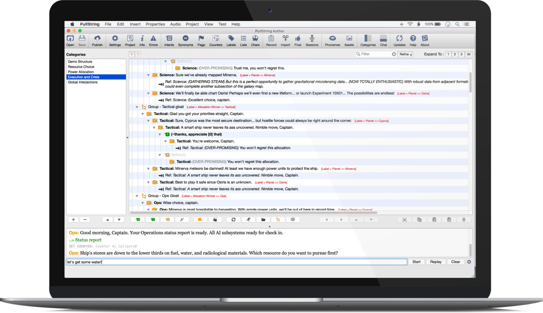Screen dimensions: 543x313
Task: Collapse the 'Minerva meteors be damned' row
Action: 148,169
